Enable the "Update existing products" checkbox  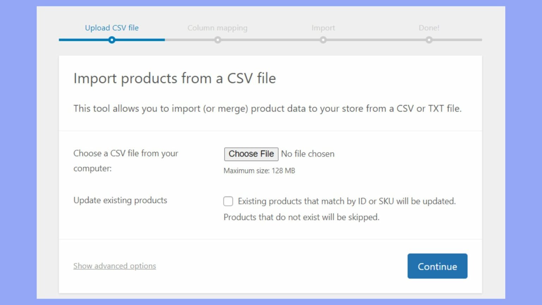(x=228, y=201)
